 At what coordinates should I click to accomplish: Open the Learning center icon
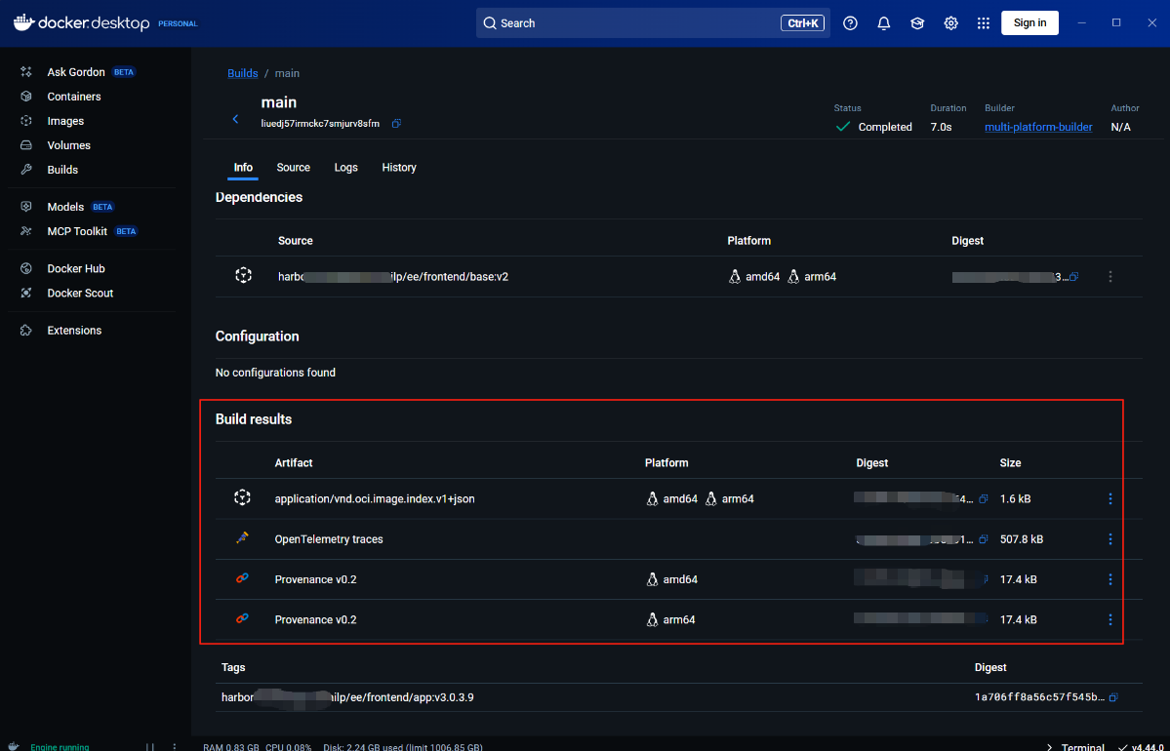tap(917, 23)
